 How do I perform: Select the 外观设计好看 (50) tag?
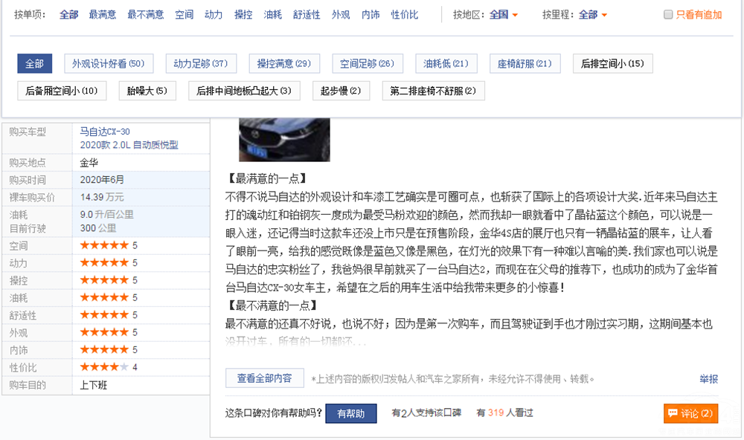point(108,64)
